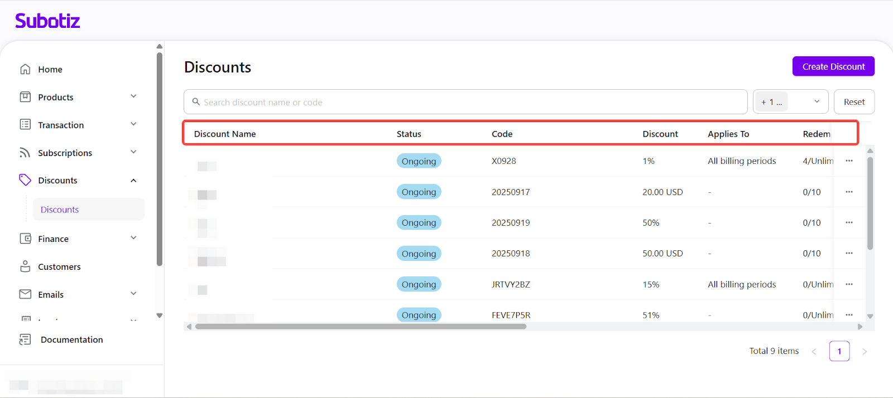The width and height of the screenshot is (893, 398).
Task: Open the status filter dropdown
Action: tap(790, 102)
